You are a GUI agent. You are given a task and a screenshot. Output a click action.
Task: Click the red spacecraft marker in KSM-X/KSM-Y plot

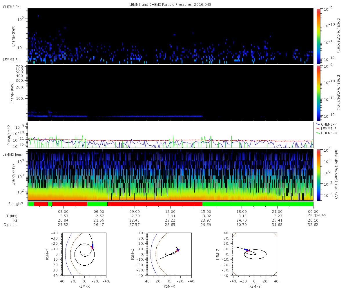[92, 247]
